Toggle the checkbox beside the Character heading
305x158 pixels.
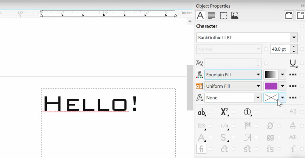302,26
